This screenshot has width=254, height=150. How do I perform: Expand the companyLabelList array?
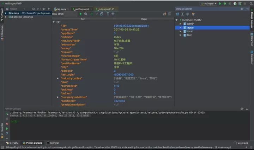coord(58,97)
